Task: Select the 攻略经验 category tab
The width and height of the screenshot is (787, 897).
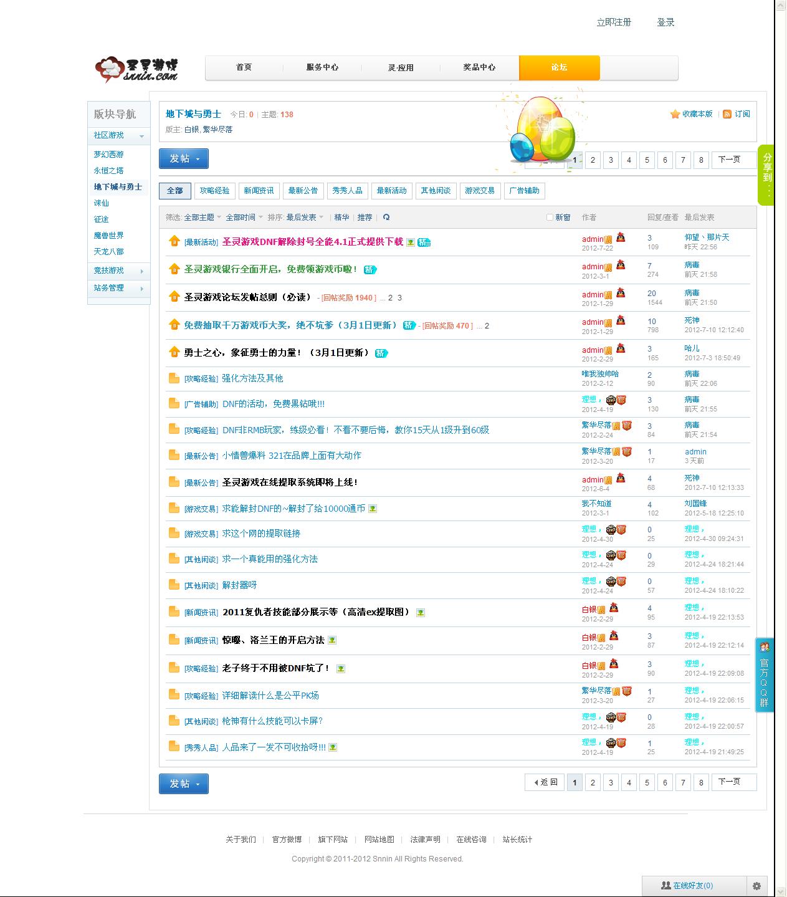Action: 215,191
